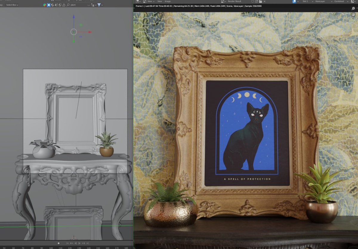The image size is (358, 249).
Task: Click the new image copy icon
Action: 256,1
